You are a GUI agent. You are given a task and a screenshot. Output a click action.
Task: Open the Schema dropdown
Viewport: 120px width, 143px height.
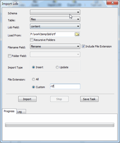coord(55,12)
